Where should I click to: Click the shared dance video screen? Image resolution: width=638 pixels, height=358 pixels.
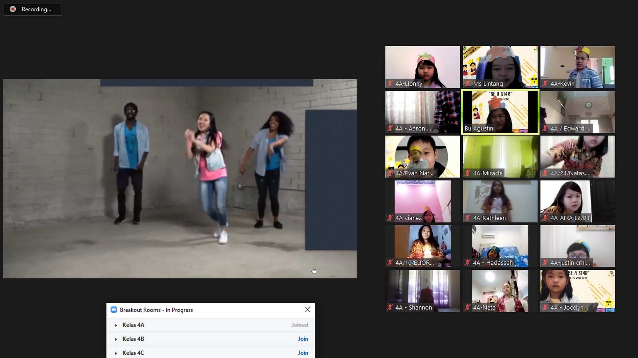(x=180, y=179)
